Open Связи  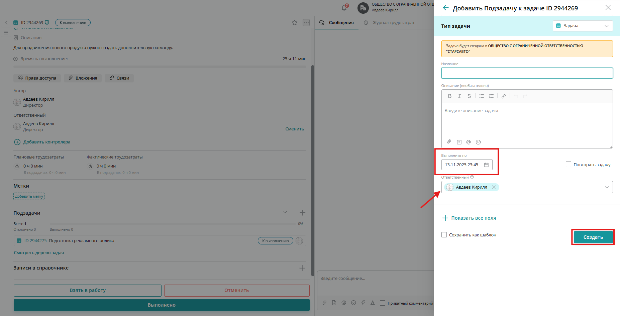[x=119, y=78]
